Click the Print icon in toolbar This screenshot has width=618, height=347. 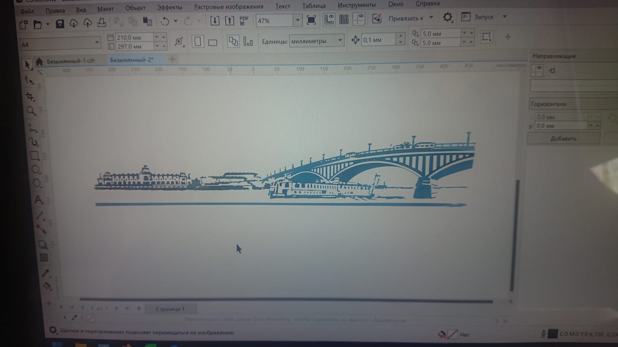102,23
